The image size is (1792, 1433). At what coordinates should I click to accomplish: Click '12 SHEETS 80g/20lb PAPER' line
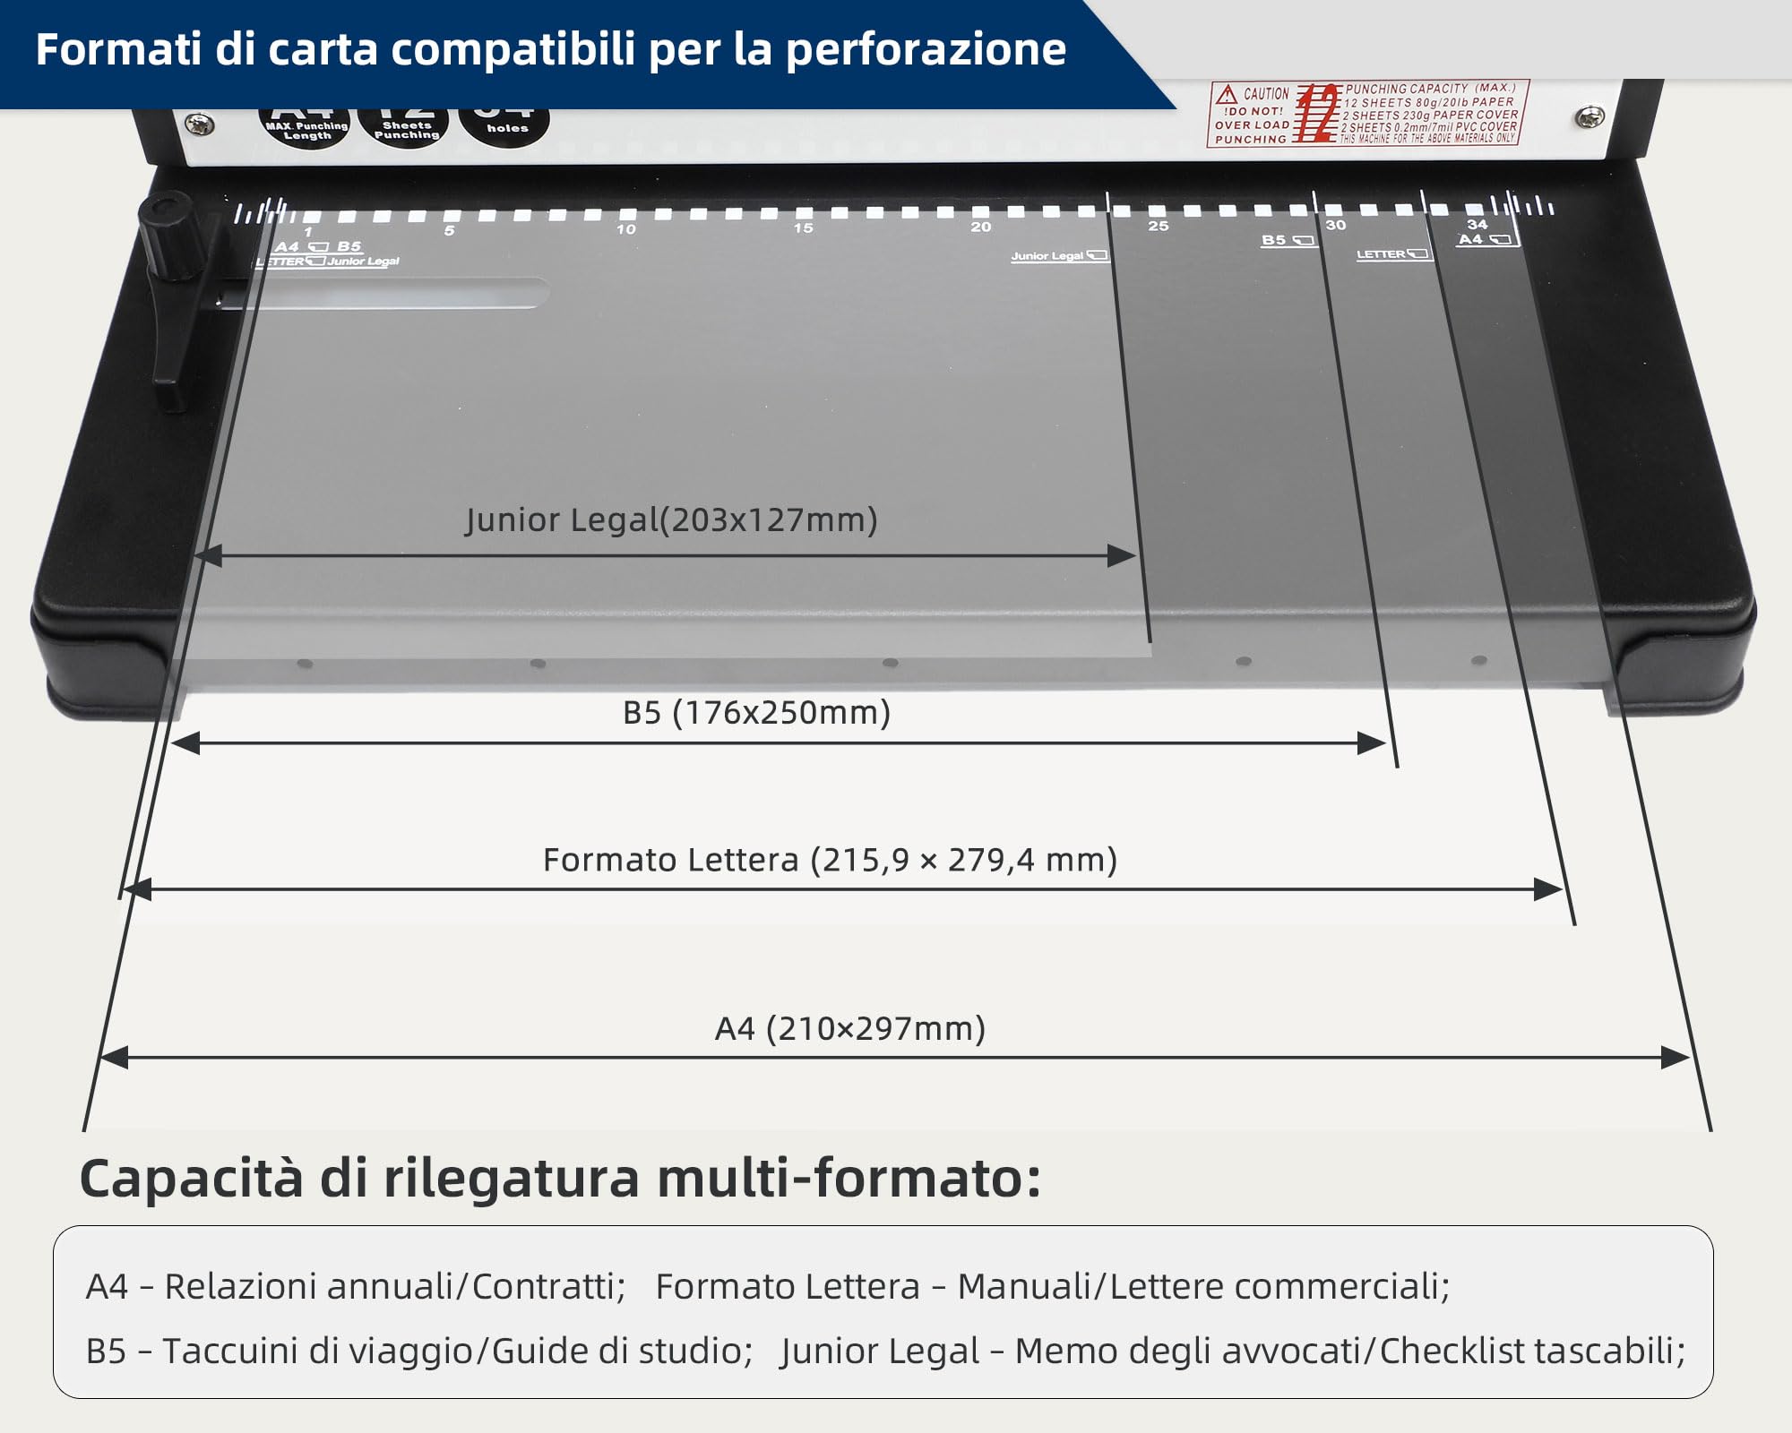[1428, 102]
